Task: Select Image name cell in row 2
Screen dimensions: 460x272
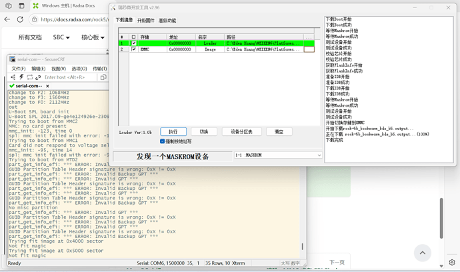Action: pyautogui.click(x=210, y=49)
